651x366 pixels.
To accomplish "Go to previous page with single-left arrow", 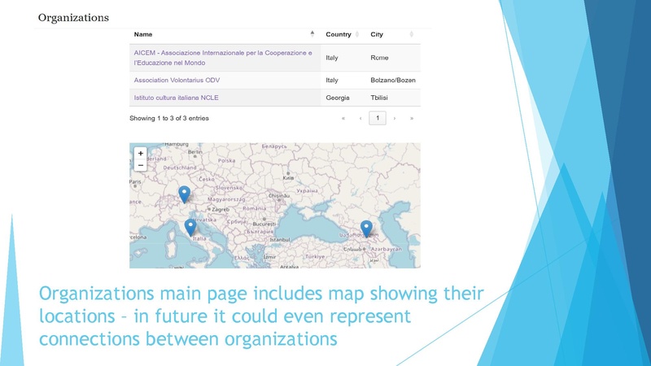I will point(360,119).
